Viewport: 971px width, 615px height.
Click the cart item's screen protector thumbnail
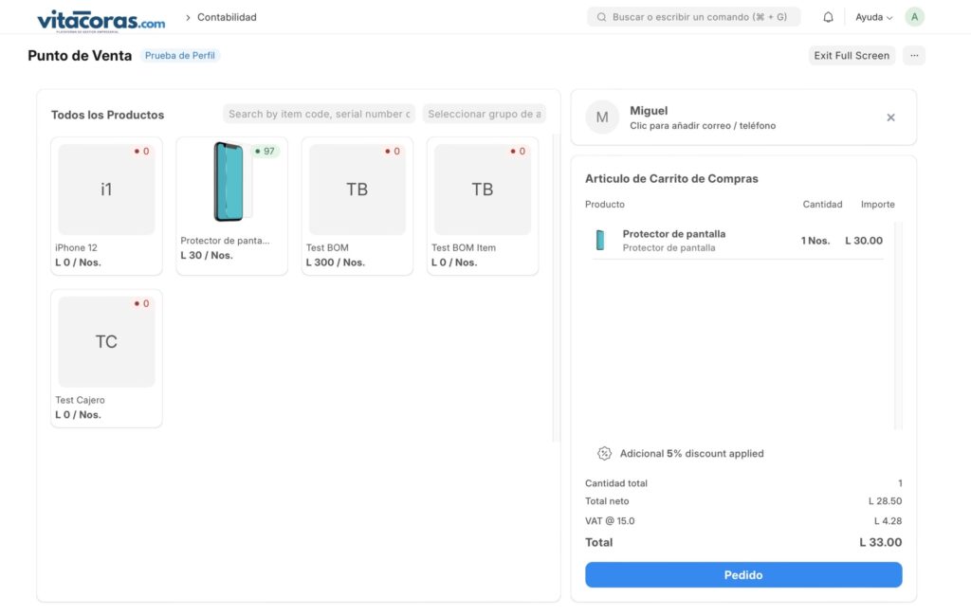[x=600, y=241]
